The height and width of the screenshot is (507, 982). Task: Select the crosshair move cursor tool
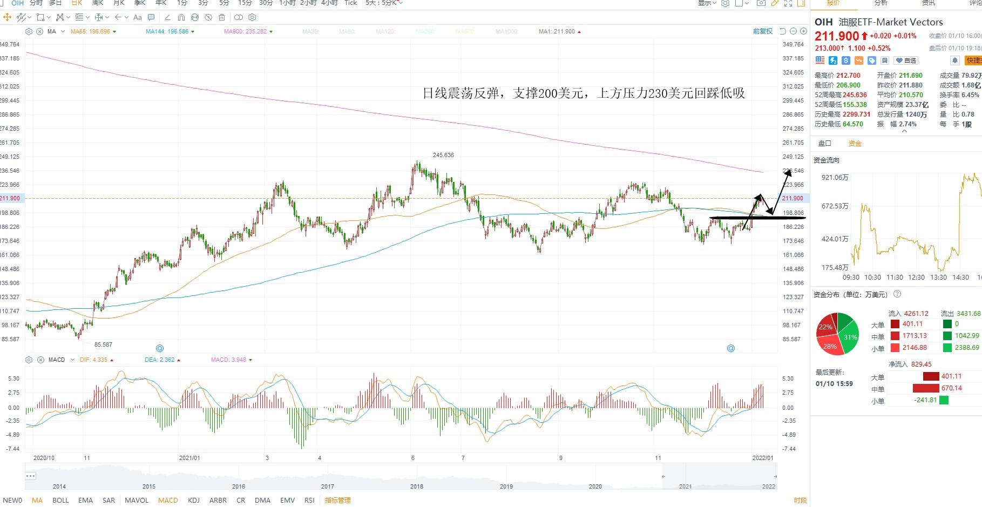7,17
